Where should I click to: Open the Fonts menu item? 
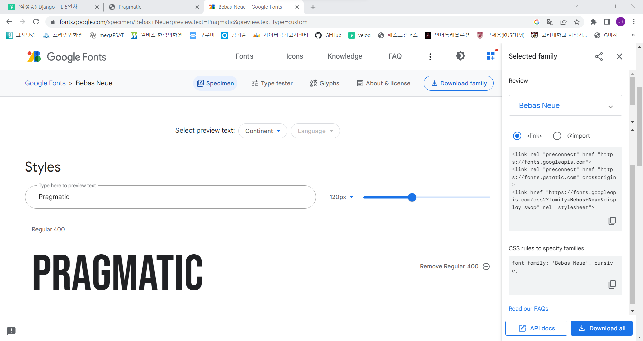244,56
